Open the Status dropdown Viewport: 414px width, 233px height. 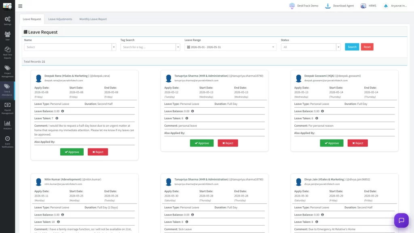click(310, 47)
